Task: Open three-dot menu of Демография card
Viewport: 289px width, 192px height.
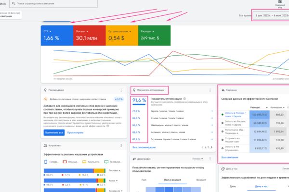Action: (210, 159)
